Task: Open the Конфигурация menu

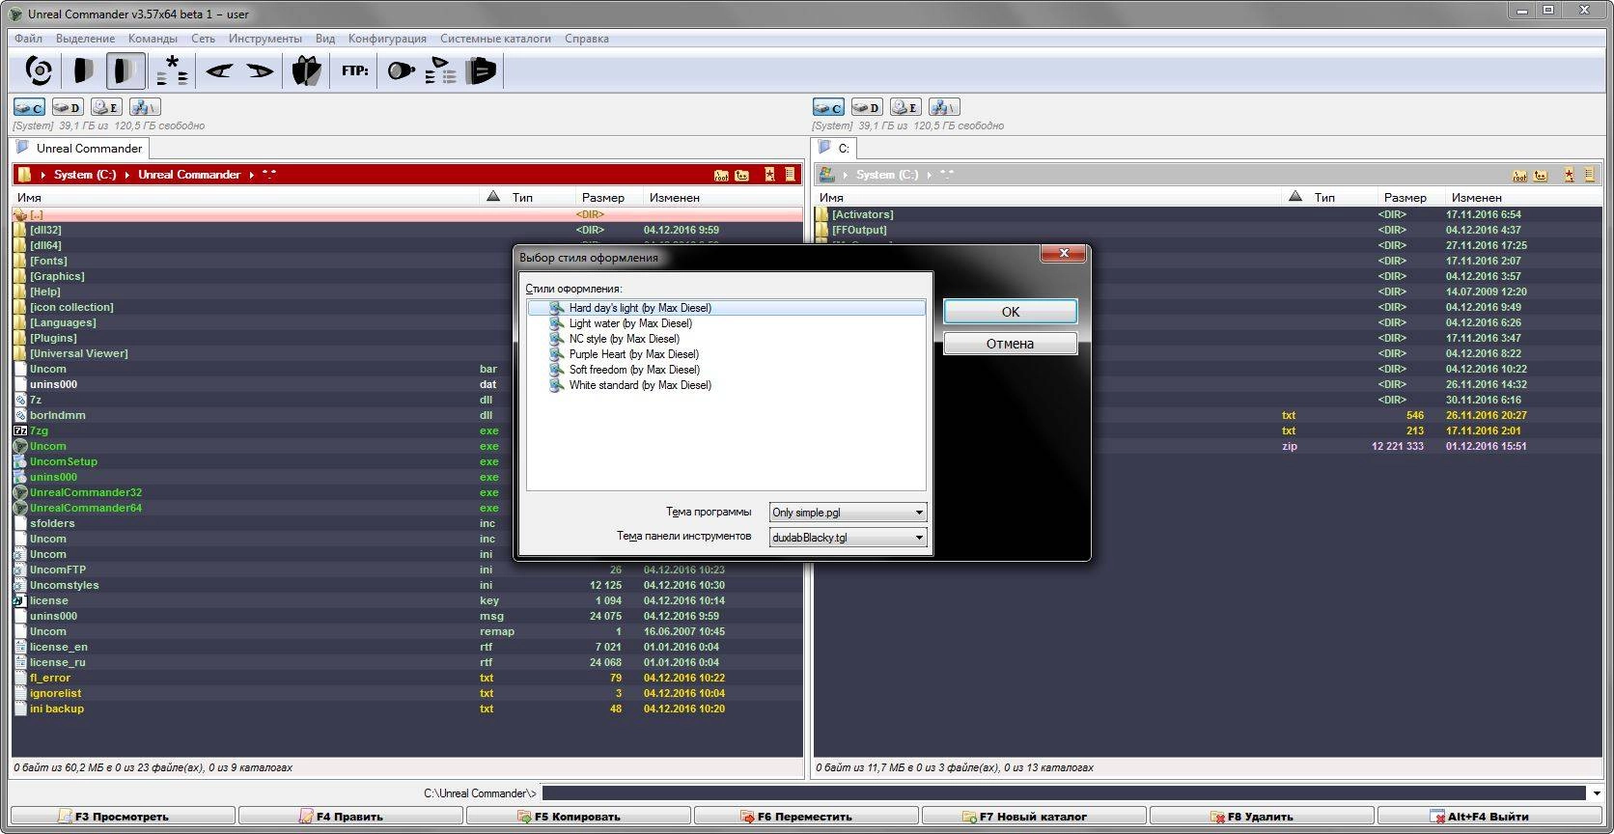Action: coord(387,39)
